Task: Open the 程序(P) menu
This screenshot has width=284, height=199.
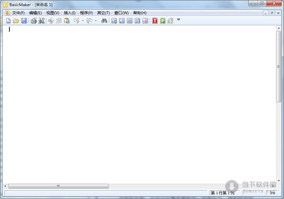Action: coord(86,13)
